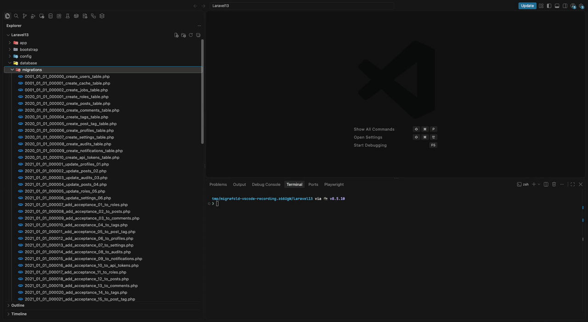Switch to the Ports tab
Screen dimensions: 588x322
pos(313,184)
